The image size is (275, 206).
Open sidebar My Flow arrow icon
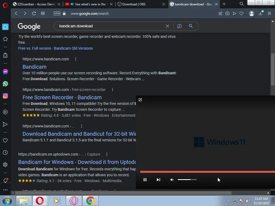pos(5,124)
